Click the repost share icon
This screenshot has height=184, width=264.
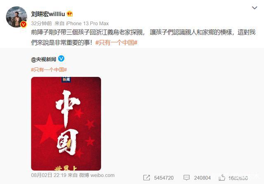coord(146,177)
